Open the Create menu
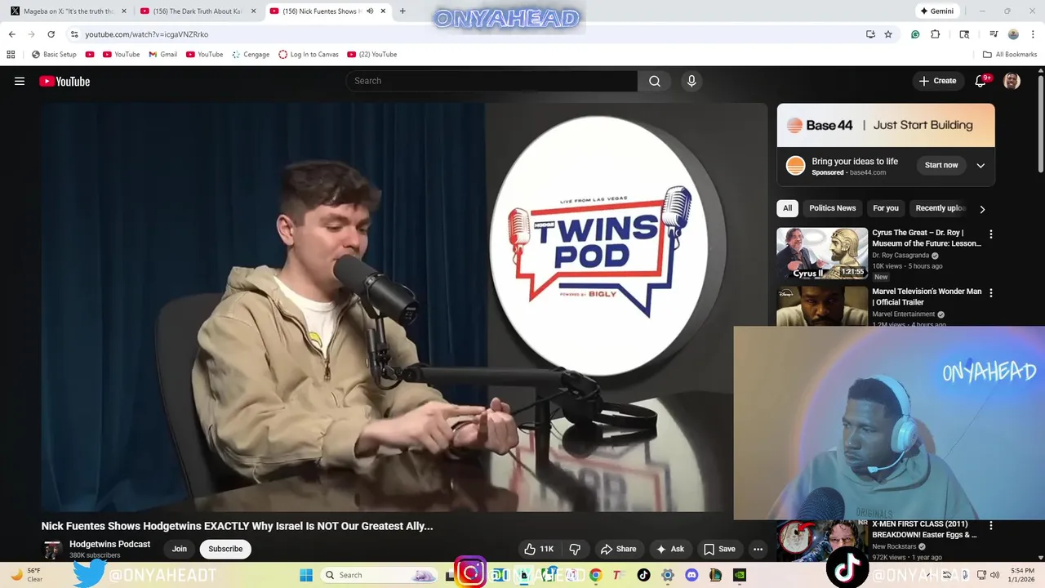Image resolution: width=1045 pixels, height=588 pixels. [x=937, y=81]
